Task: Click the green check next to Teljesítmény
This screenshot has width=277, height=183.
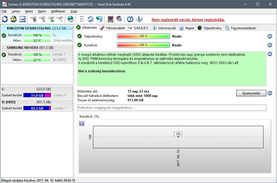Action: tap(80, 36)
